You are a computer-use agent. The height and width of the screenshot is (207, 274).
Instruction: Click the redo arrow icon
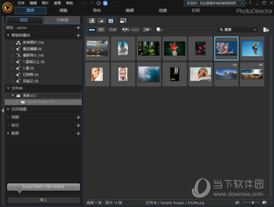click(x=92, y=3)
